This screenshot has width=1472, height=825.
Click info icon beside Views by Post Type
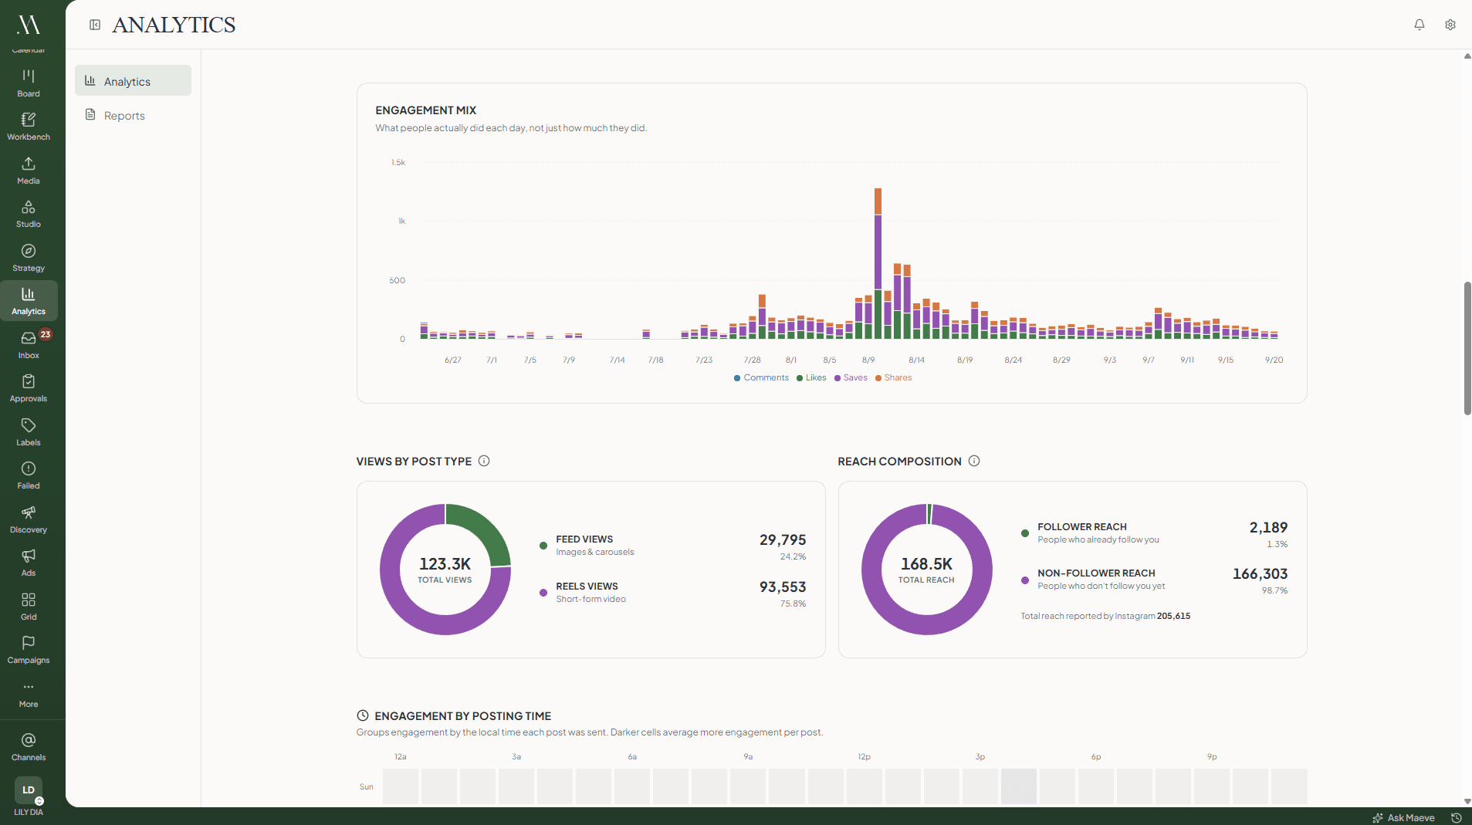click(484, 461)
